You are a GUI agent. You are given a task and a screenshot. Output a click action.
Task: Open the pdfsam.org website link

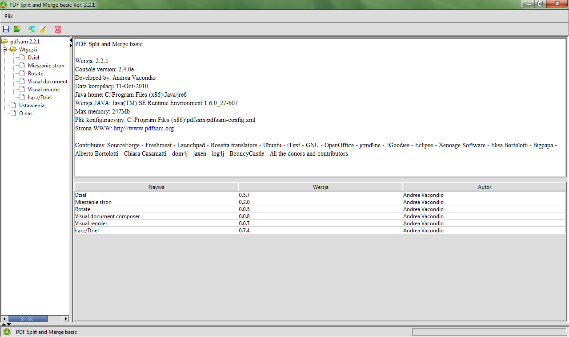coord(144,129)
